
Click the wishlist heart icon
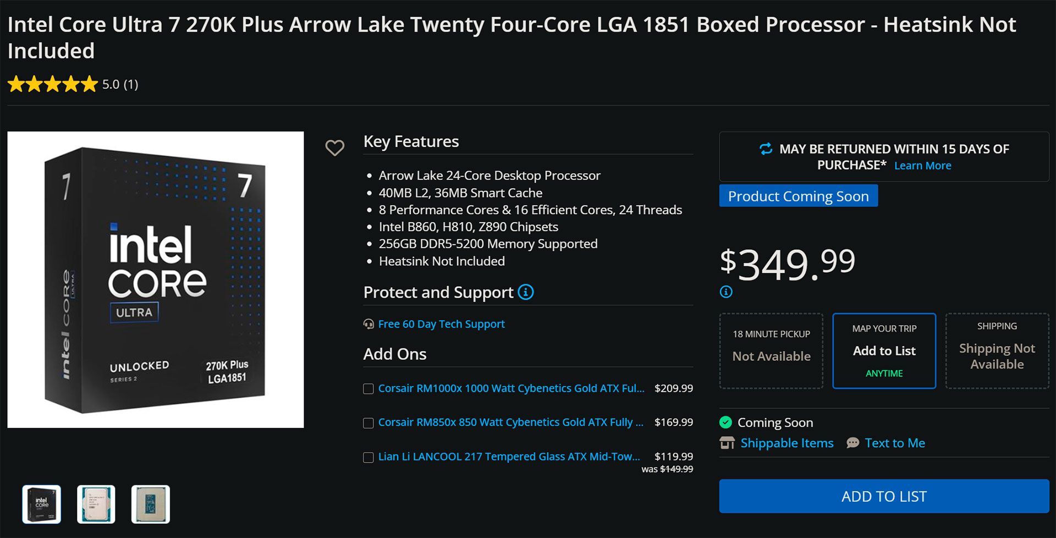click(334, 147)
